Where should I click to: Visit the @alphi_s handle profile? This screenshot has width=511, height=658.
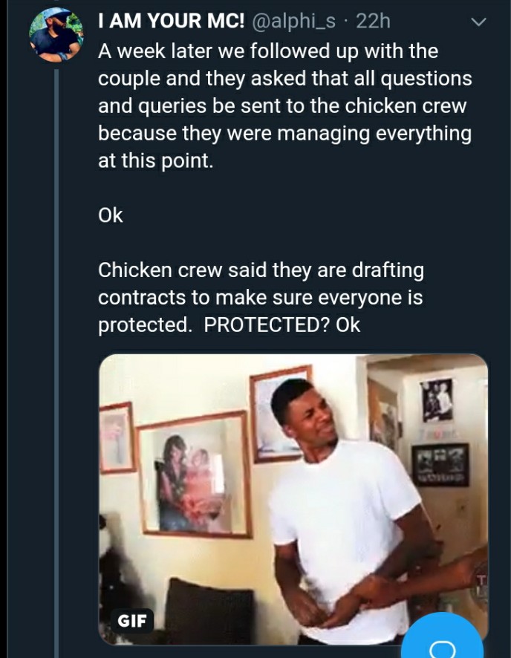(293, 21)
